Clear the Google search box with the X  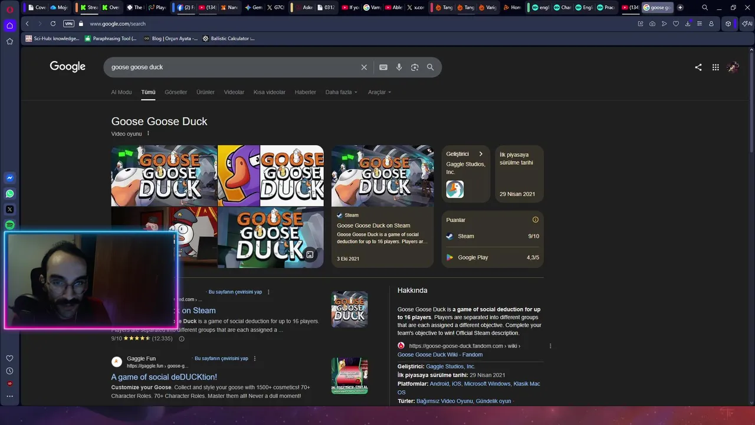pyautogui.click(x=364, y=67)
